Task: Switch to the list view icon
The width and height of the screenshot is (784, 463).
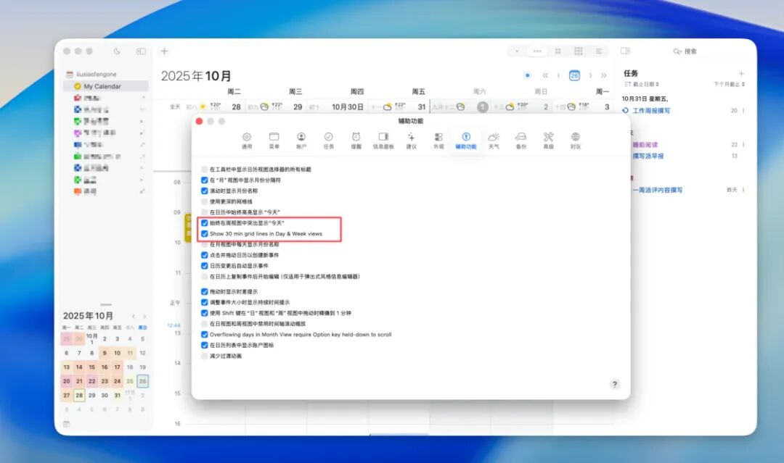Action: (x=598, y=51)
